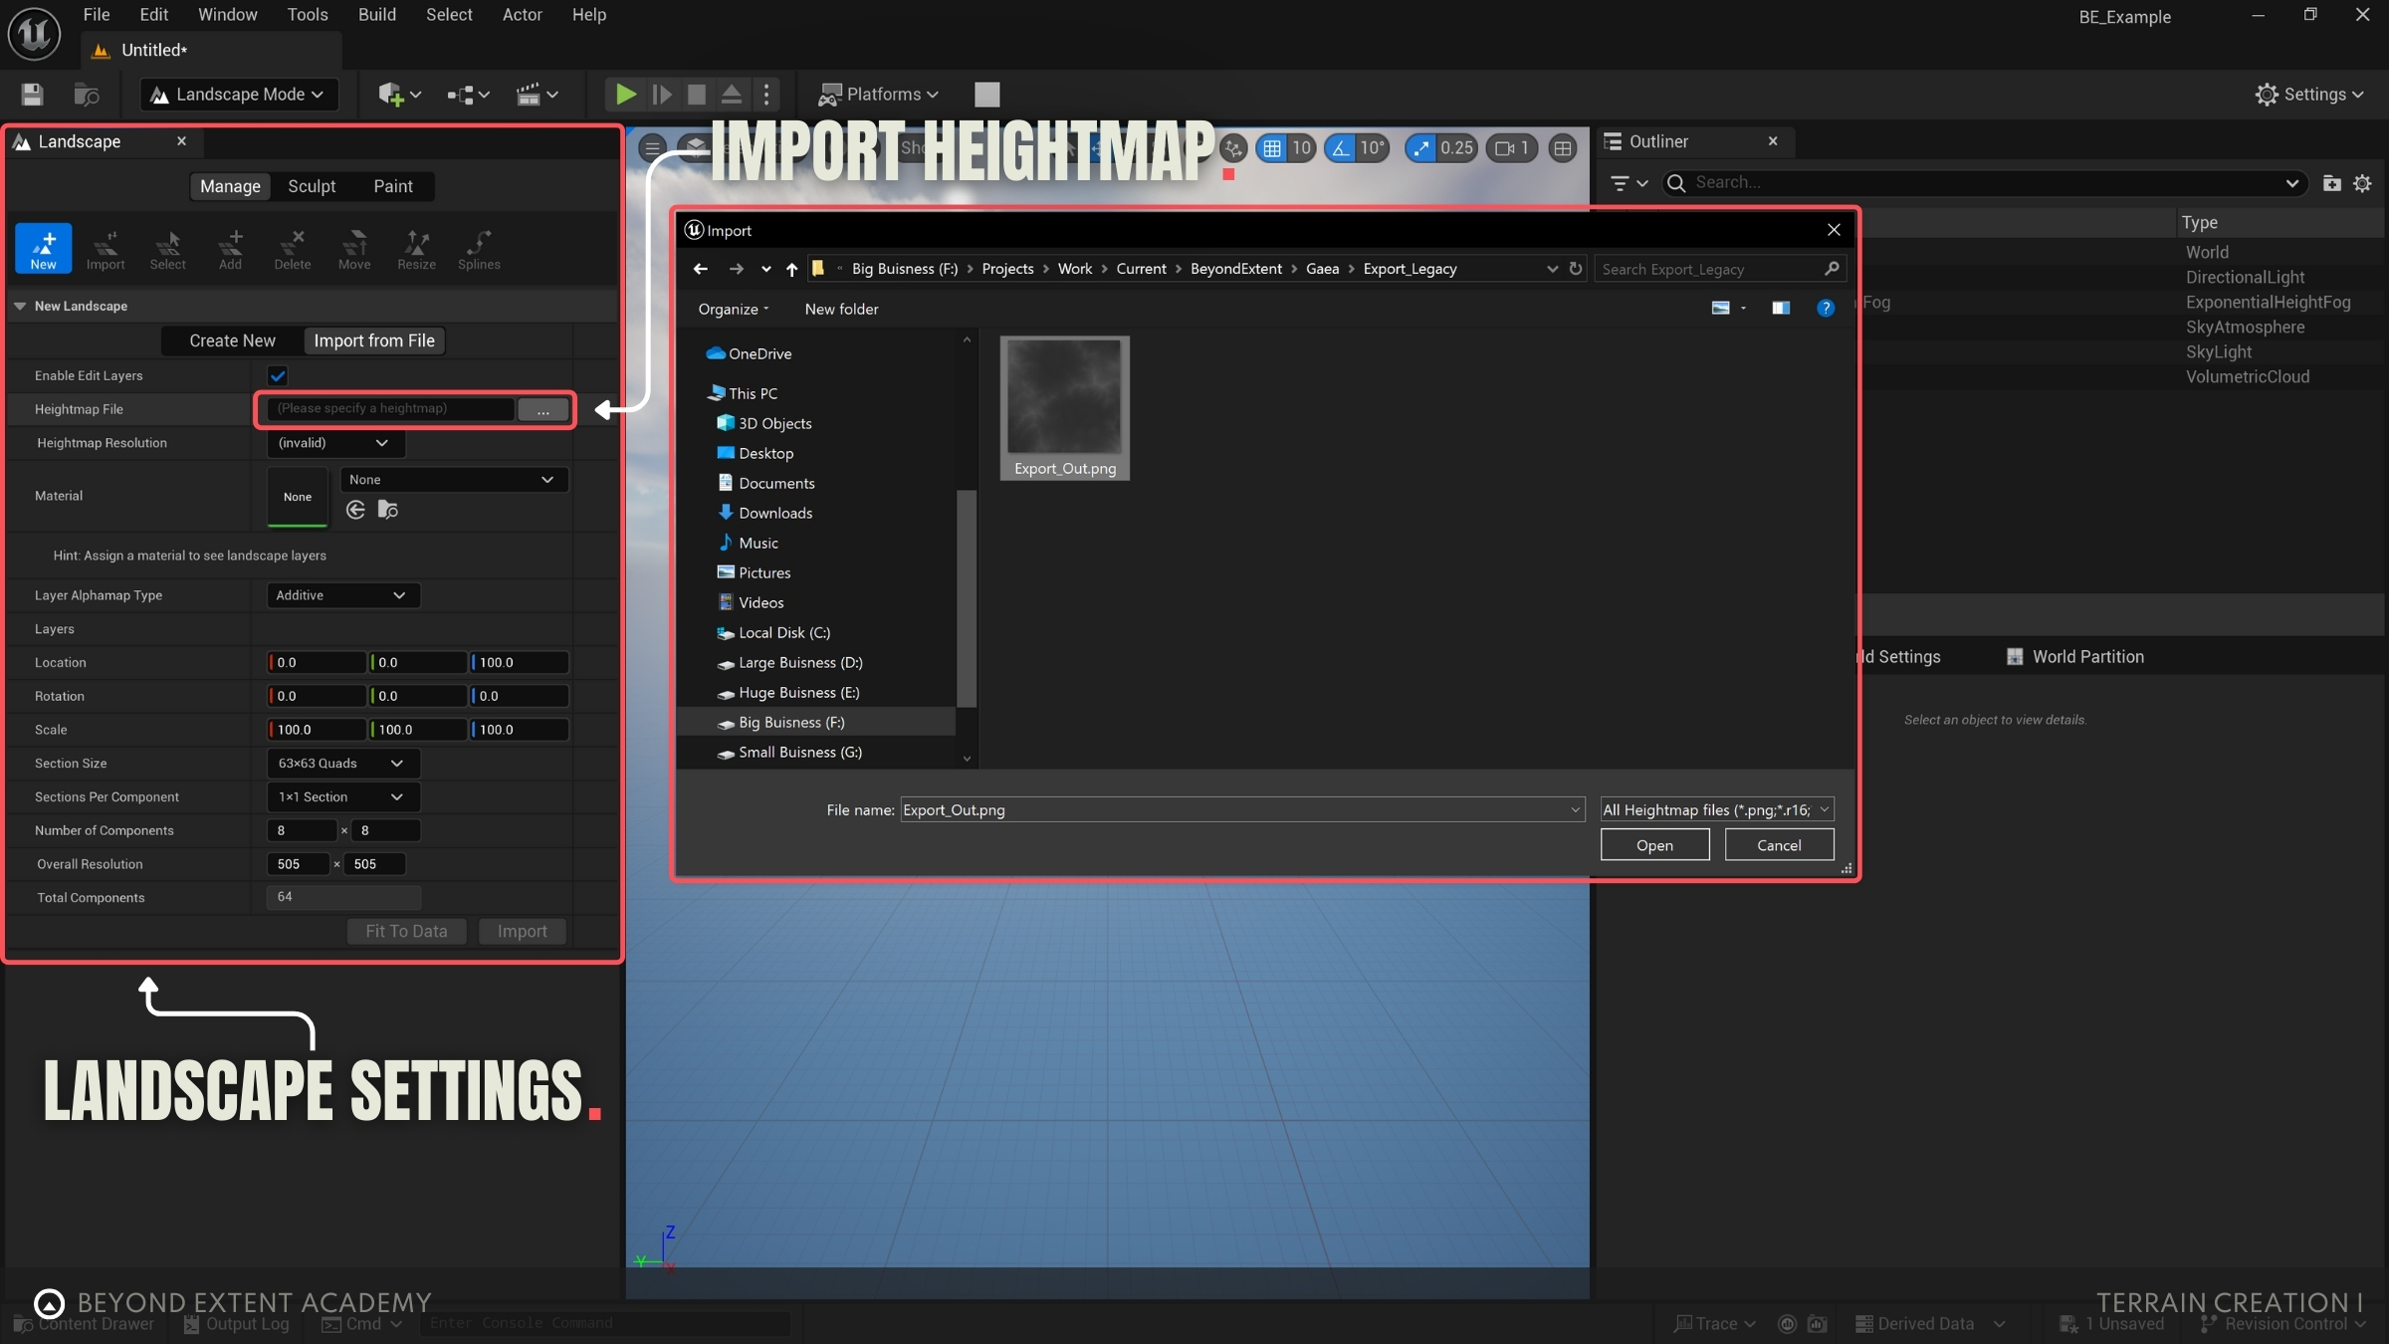Browse to material in Content Browser icon

(388, 510)
